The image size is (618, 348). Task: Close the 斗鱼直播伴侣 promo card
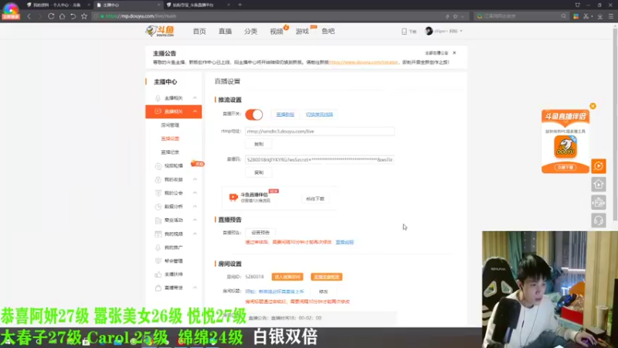tap(593, 106)
